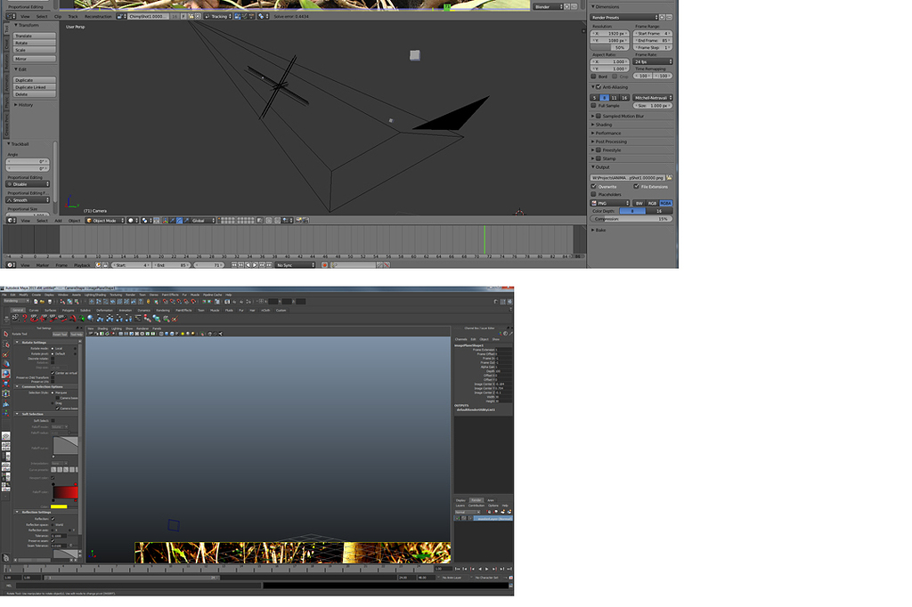Screen dimensions: 912x607
Task: Open the Track menu in the clip editor header
Action: click(x=73, y=16)
